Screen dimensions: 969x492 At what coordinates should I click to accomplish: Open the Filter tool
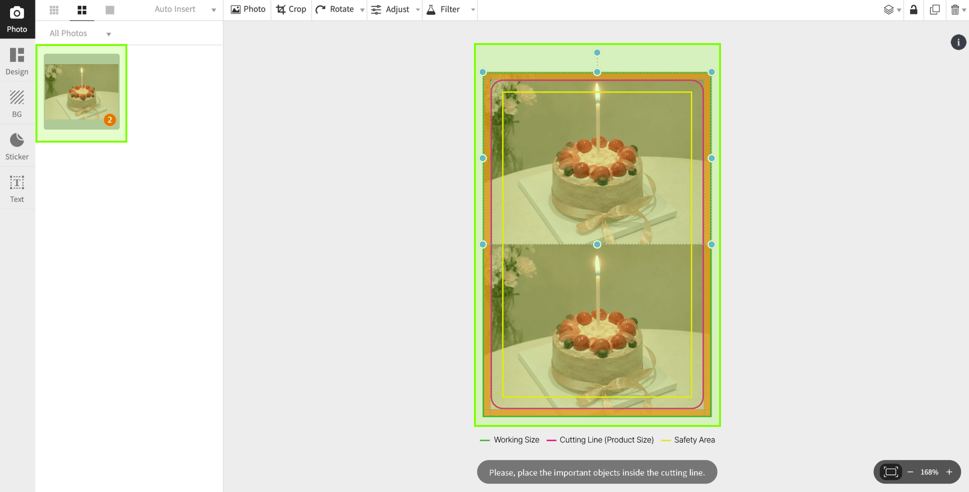[x=443, y=10]
